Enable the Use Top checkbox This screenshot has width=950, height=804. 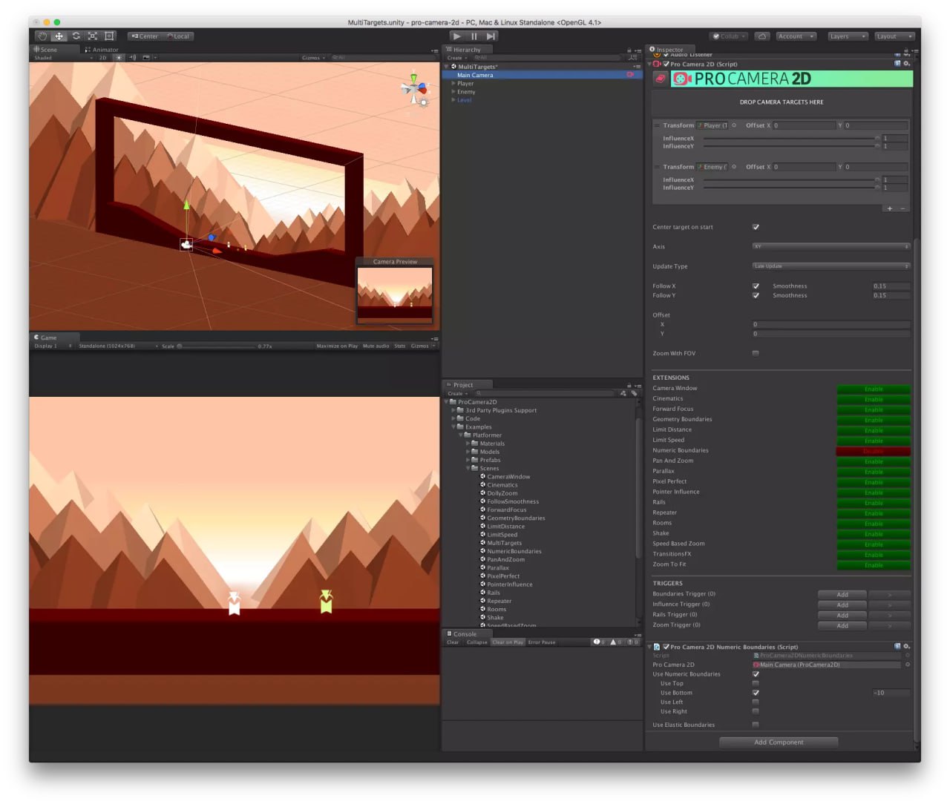click(x=756, y=684)
